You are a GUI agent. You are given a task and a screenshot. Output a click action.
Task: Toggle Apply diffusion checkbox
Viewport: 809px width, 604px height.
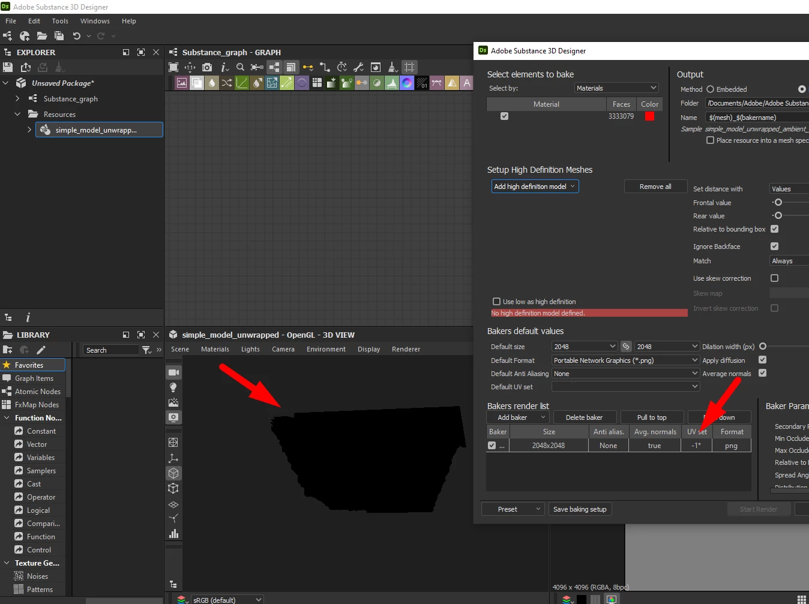coord(762,360)
